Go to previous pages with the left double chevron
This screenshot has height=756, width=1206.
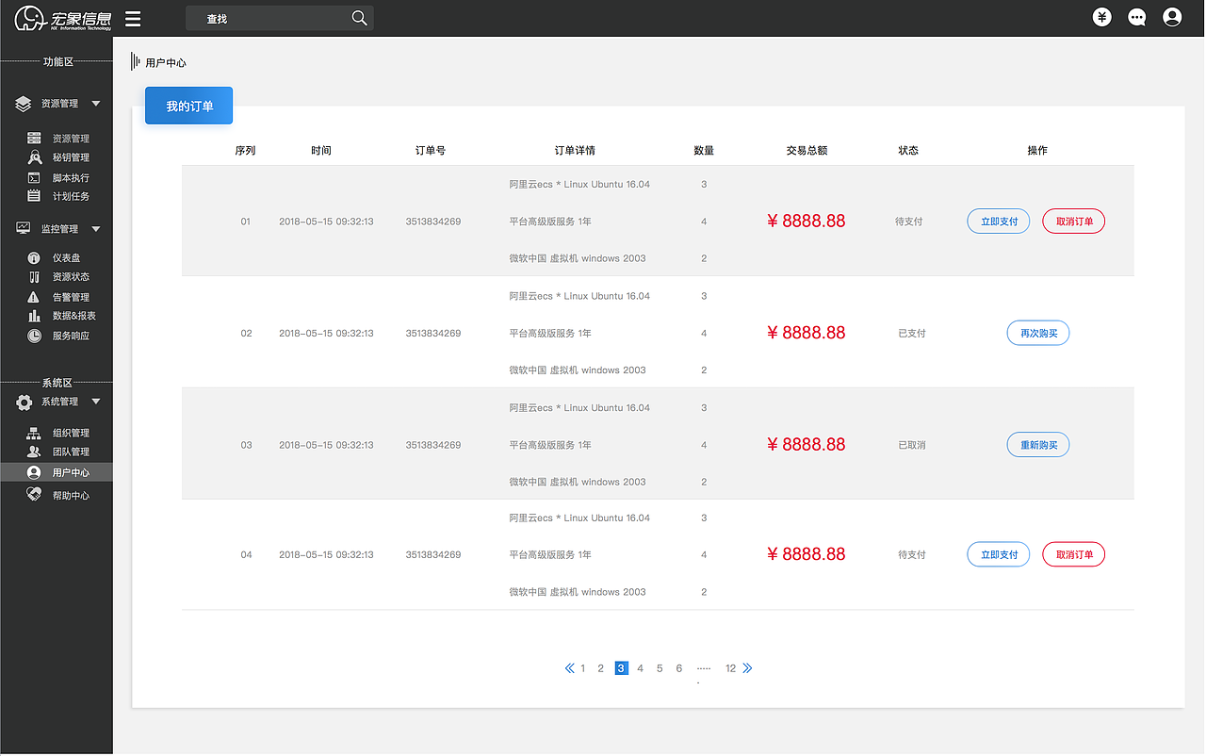click(x=569, y=668)
